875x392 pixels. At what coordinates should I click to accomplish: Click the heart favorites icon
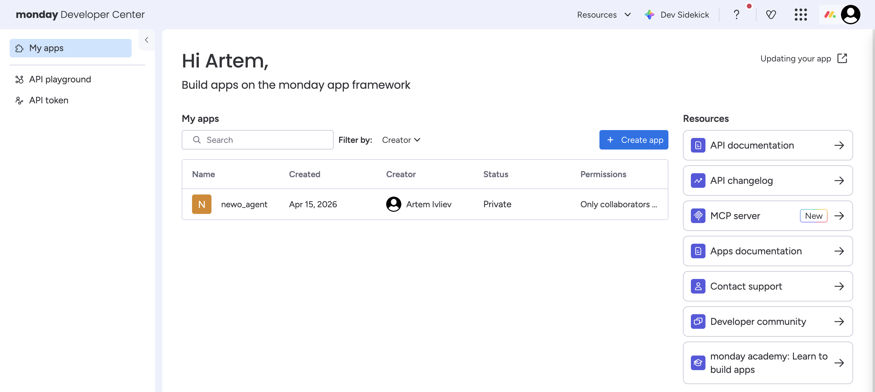click(x=771, y=15)
